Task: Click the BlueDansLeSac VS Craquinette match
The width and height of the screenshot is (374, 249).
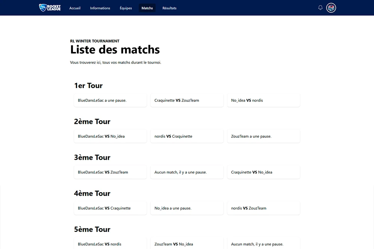Action: pyautogui.click(x=110, y=208)
